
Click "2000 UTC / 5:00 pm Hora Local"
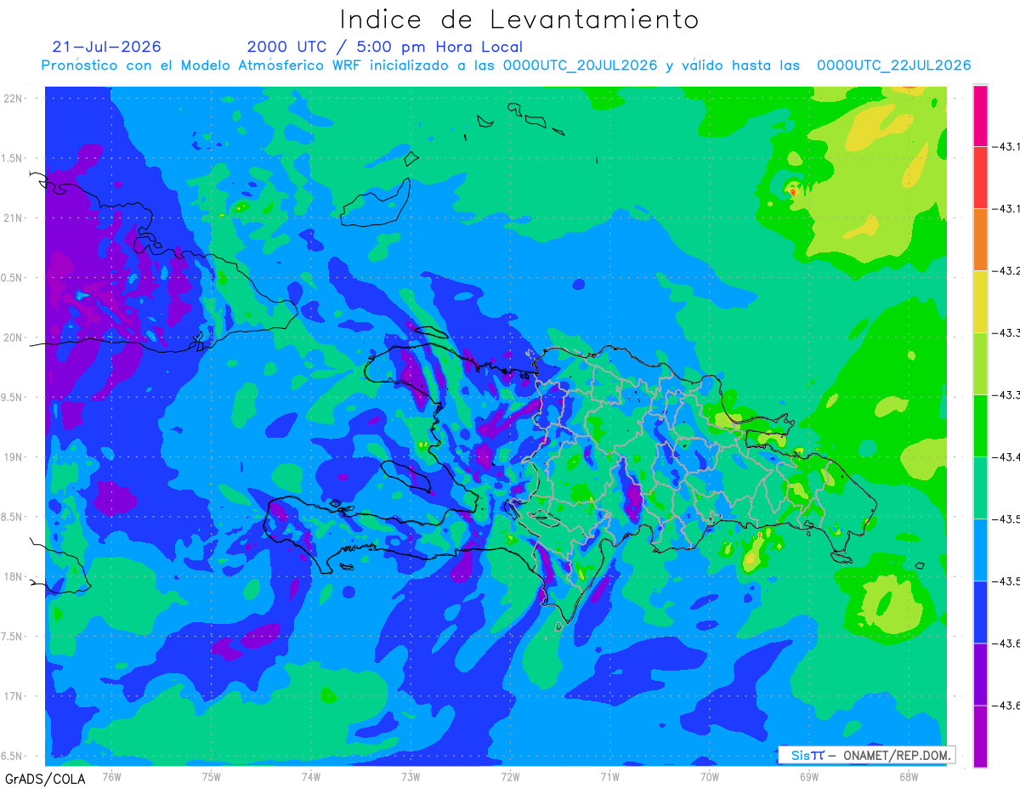[385, 48]
